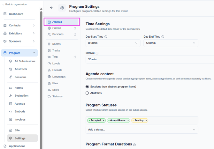
Task: Click the sidebar scrollbar up arrow
Action: pos(41,9)
